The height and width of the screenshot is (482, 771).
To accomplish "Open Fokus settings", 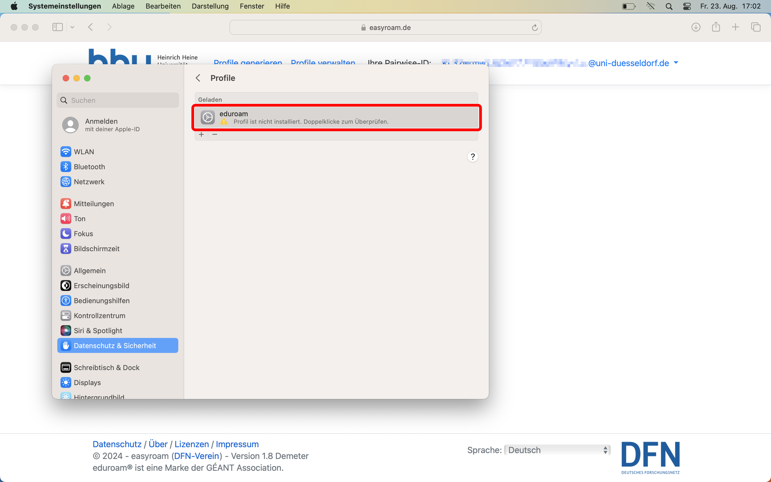I will [x=118, y=234].
